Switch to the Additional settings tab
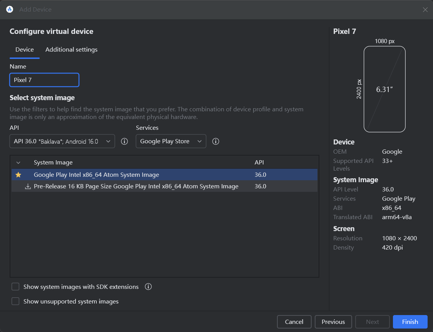 point(71,49)
